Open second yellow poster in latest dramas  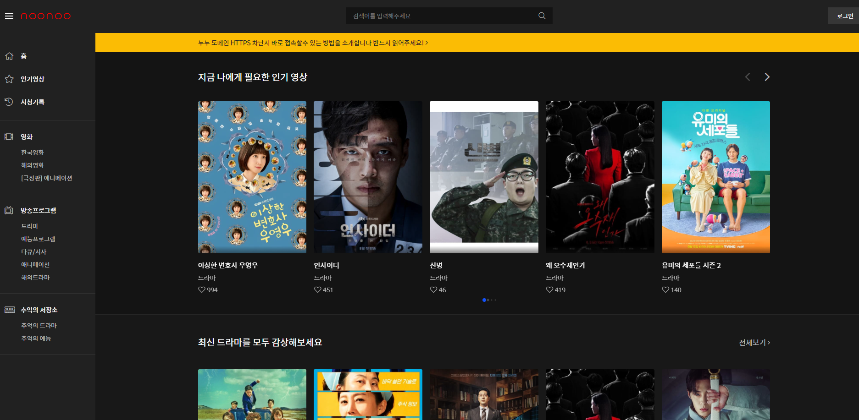[x=368, y=394]
